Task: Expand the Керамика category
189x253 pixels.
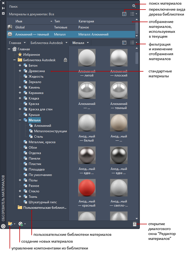Action: tap(20, 93)
